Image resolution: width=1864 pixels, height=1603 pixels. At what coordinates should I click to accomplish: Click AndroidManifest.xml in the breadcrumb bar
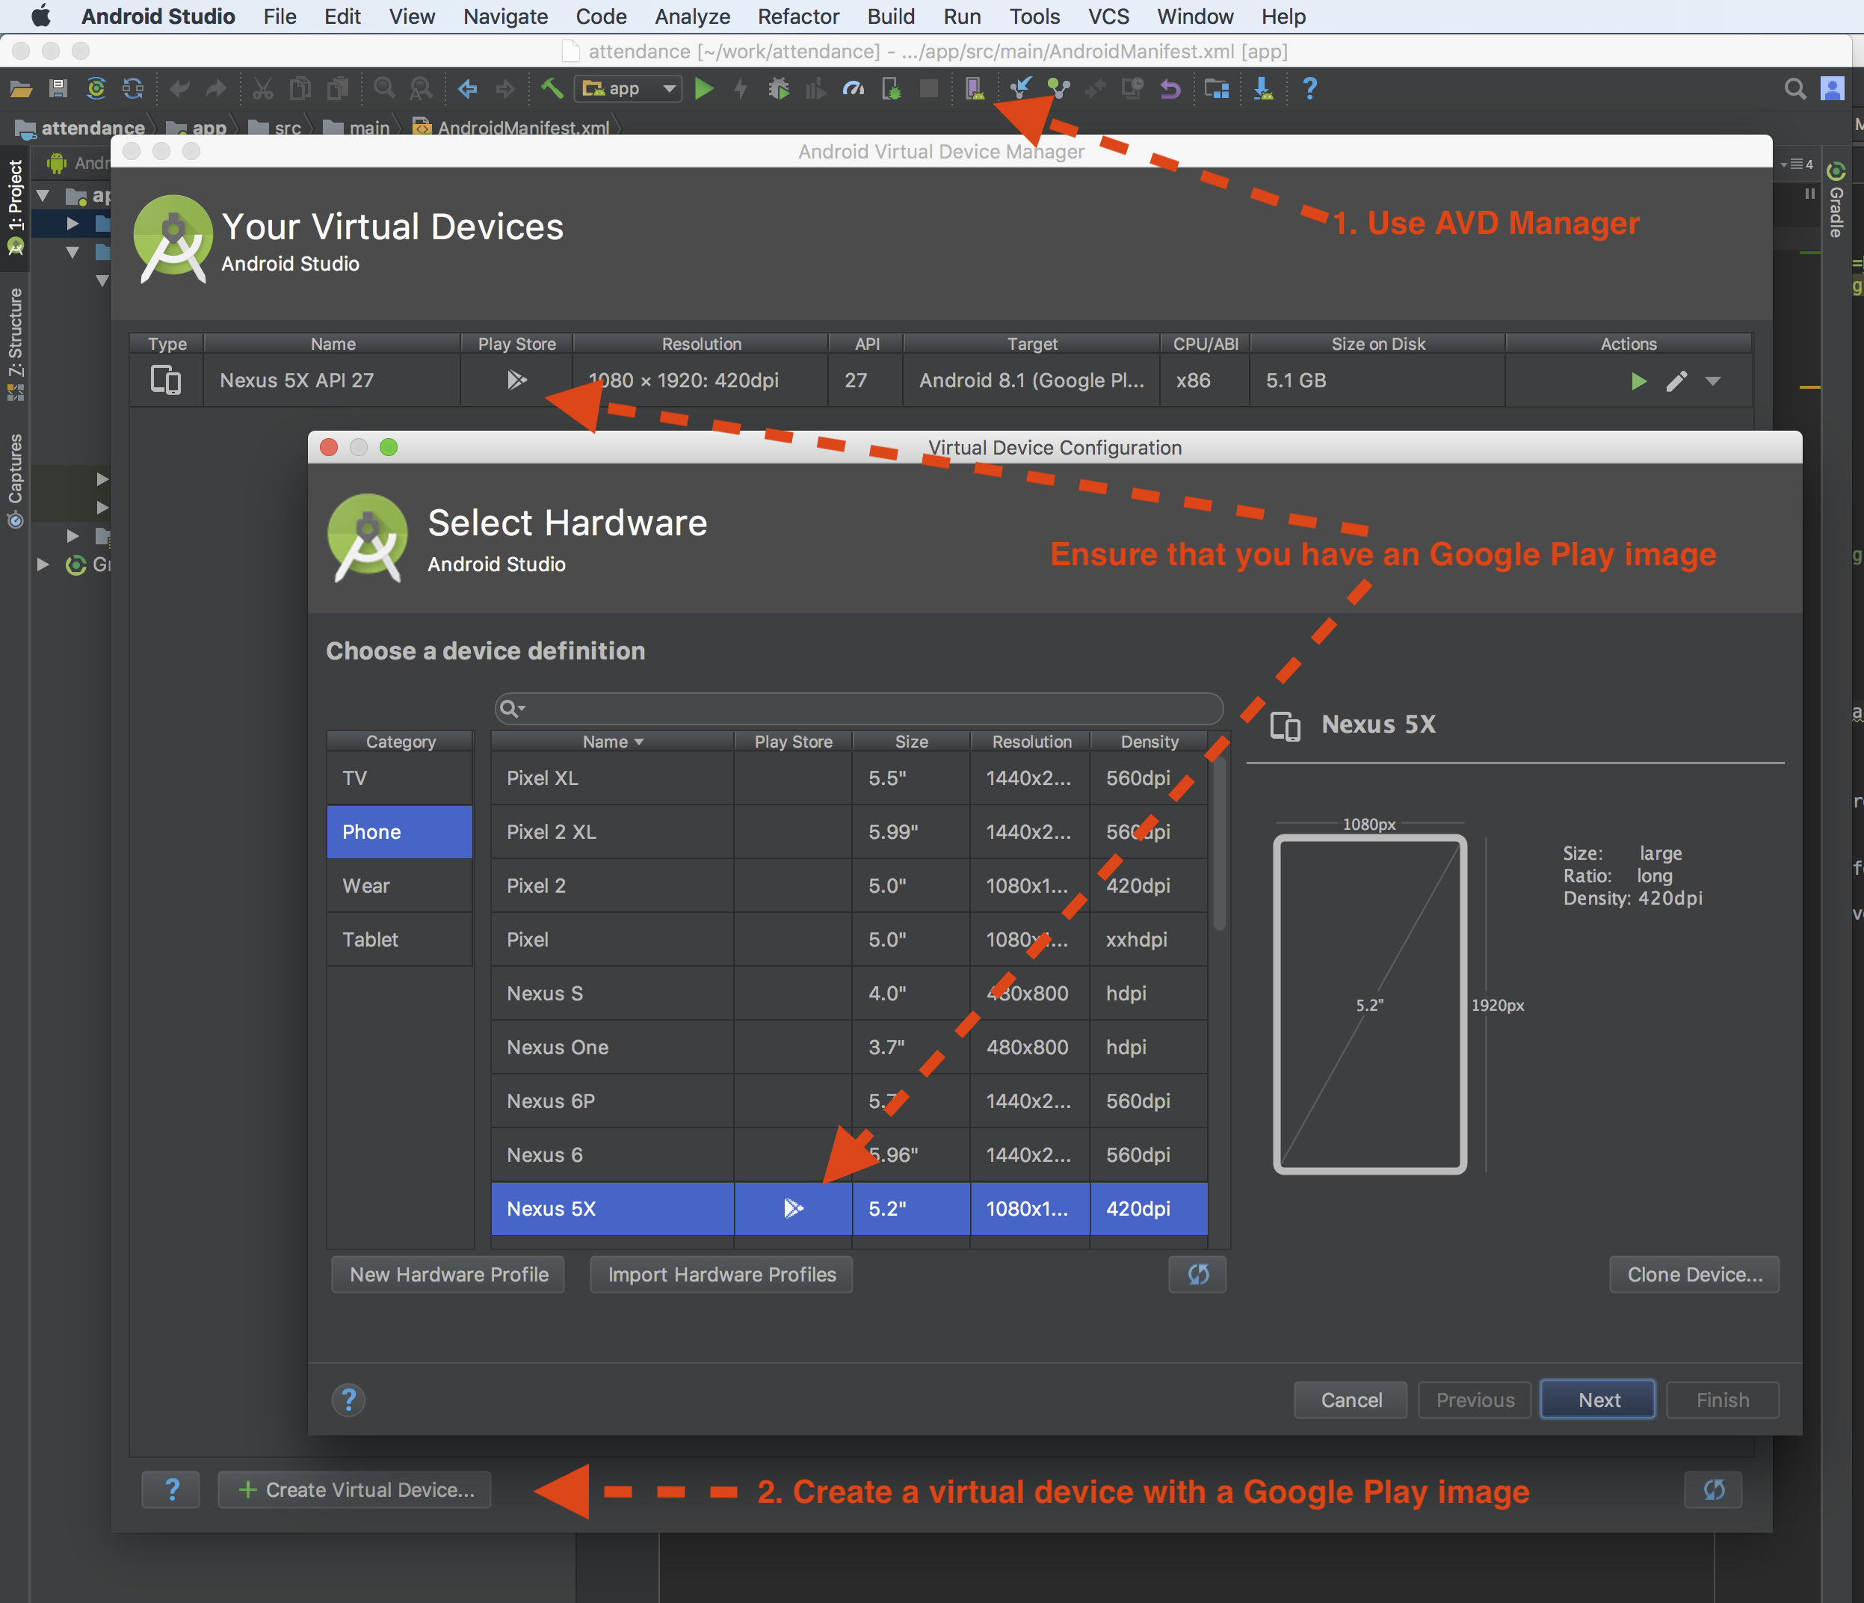pyautogui.click(x=511, y=127)
